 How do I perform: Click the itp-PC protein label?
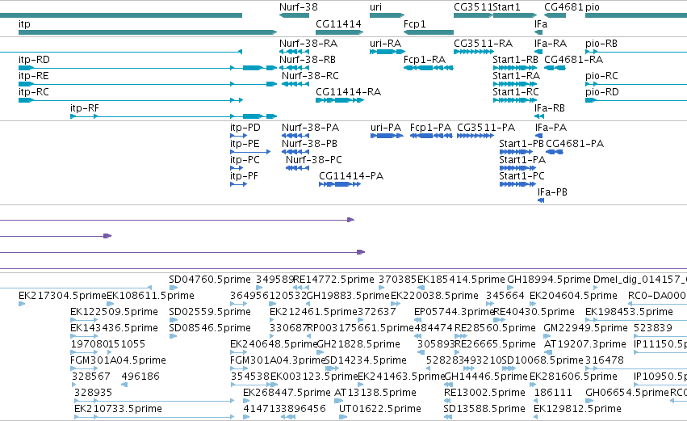click(245, 160)
